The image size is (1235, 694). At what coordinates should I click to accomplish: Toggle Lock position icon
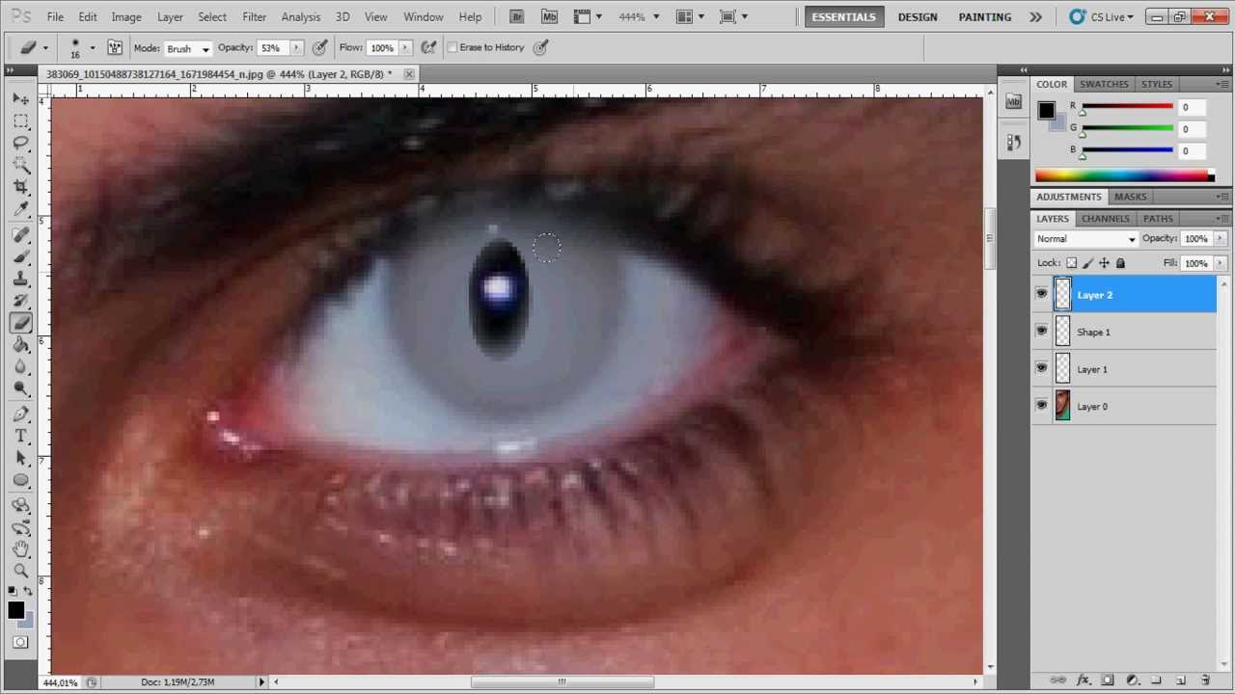[x=1104, y=263]
